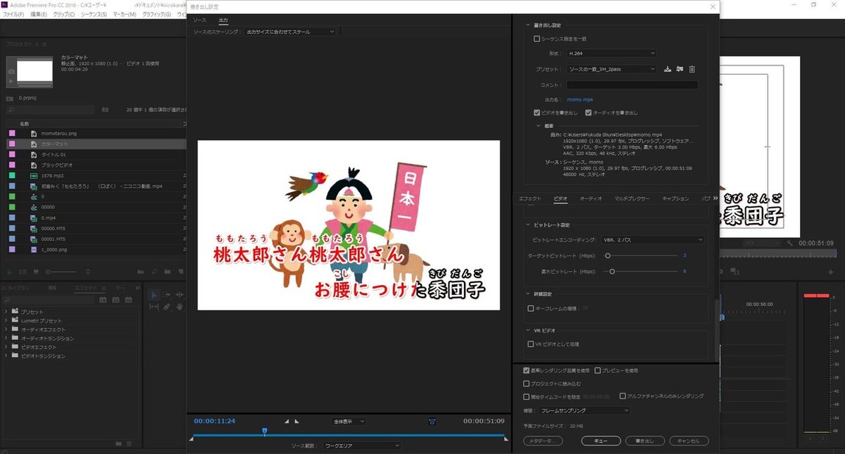The image size is (845, 454).
Task: Click the Premiere Pro app icon in title bar
Action: [5, 4]
